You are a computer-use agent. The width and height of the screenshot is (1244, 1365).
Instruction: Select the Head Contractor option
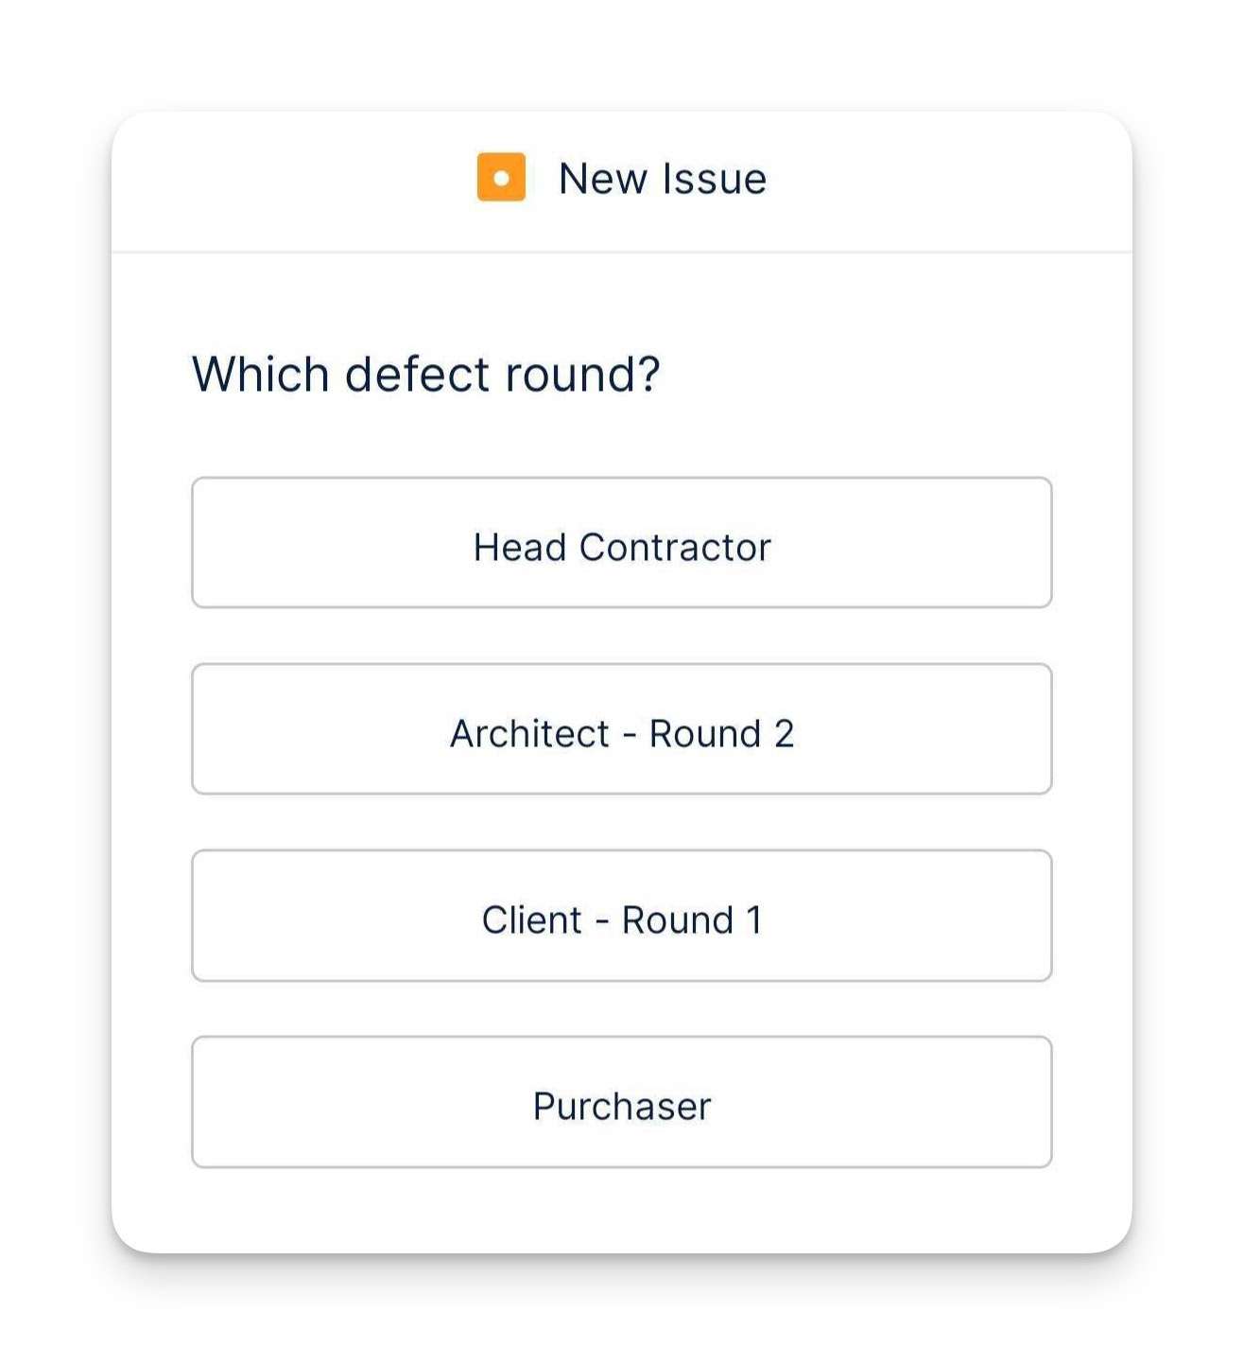pyautogui.click(x=622, y=543)
